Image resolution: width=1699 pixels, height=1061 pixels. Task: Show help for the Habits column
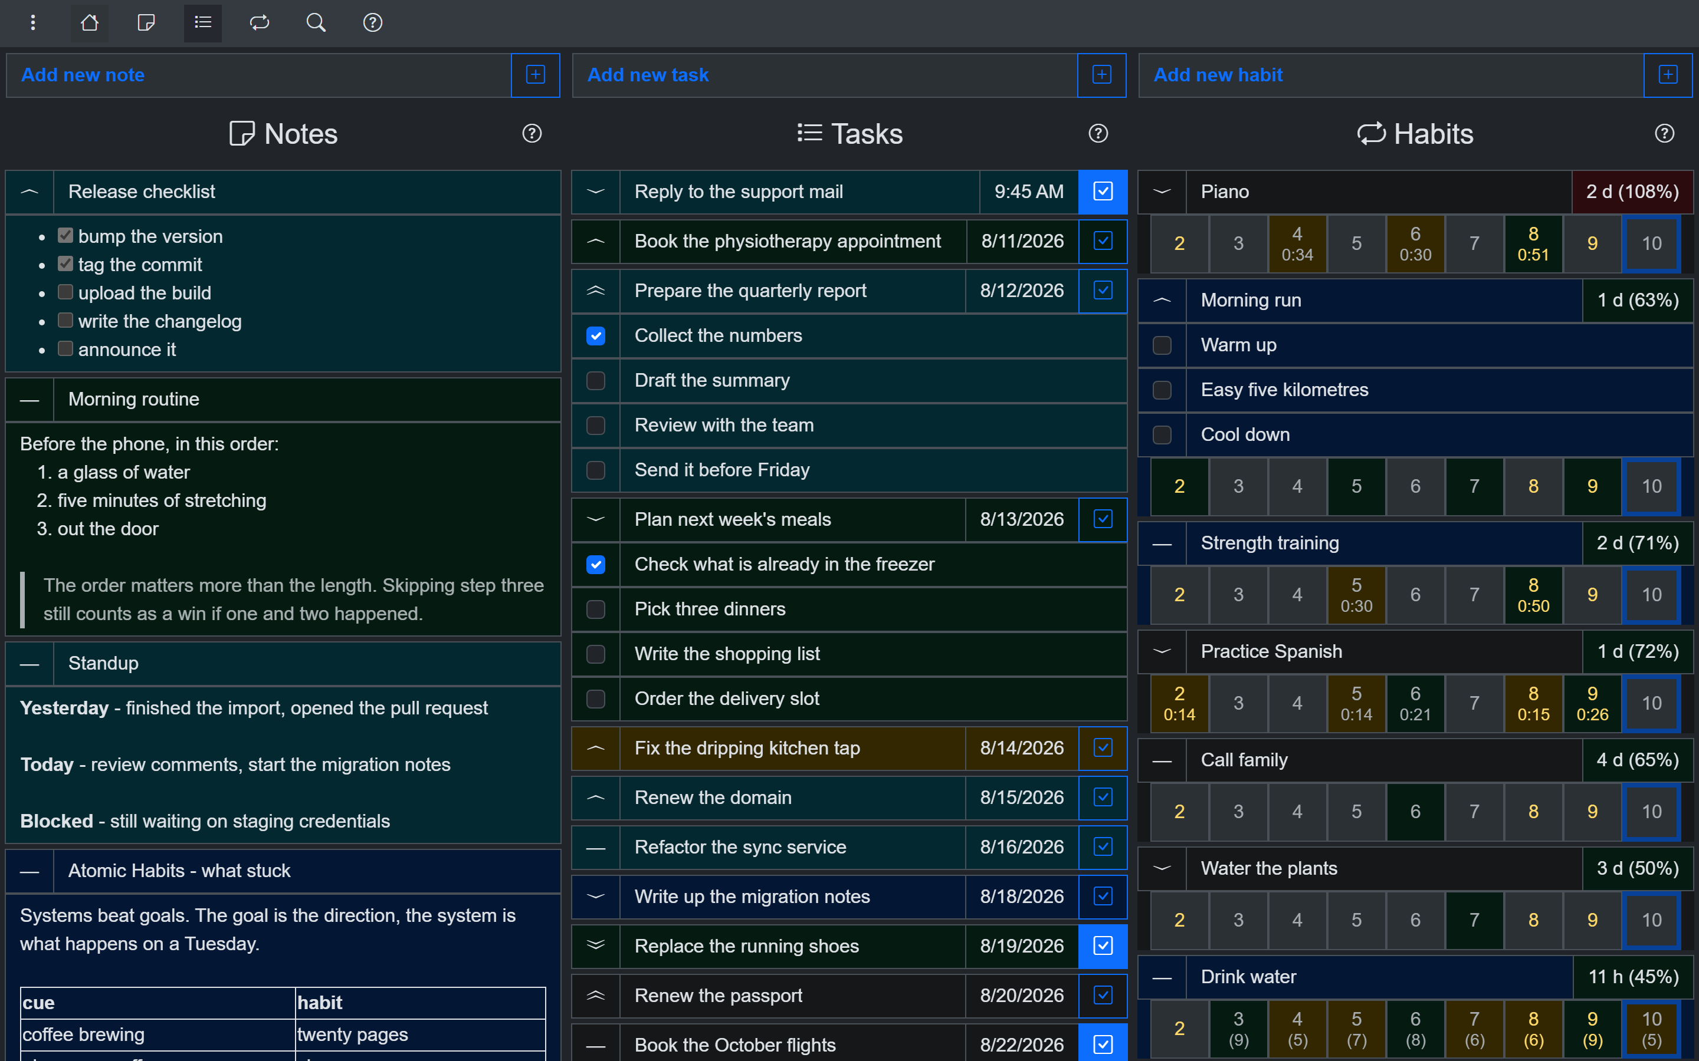click(1665, 133)
